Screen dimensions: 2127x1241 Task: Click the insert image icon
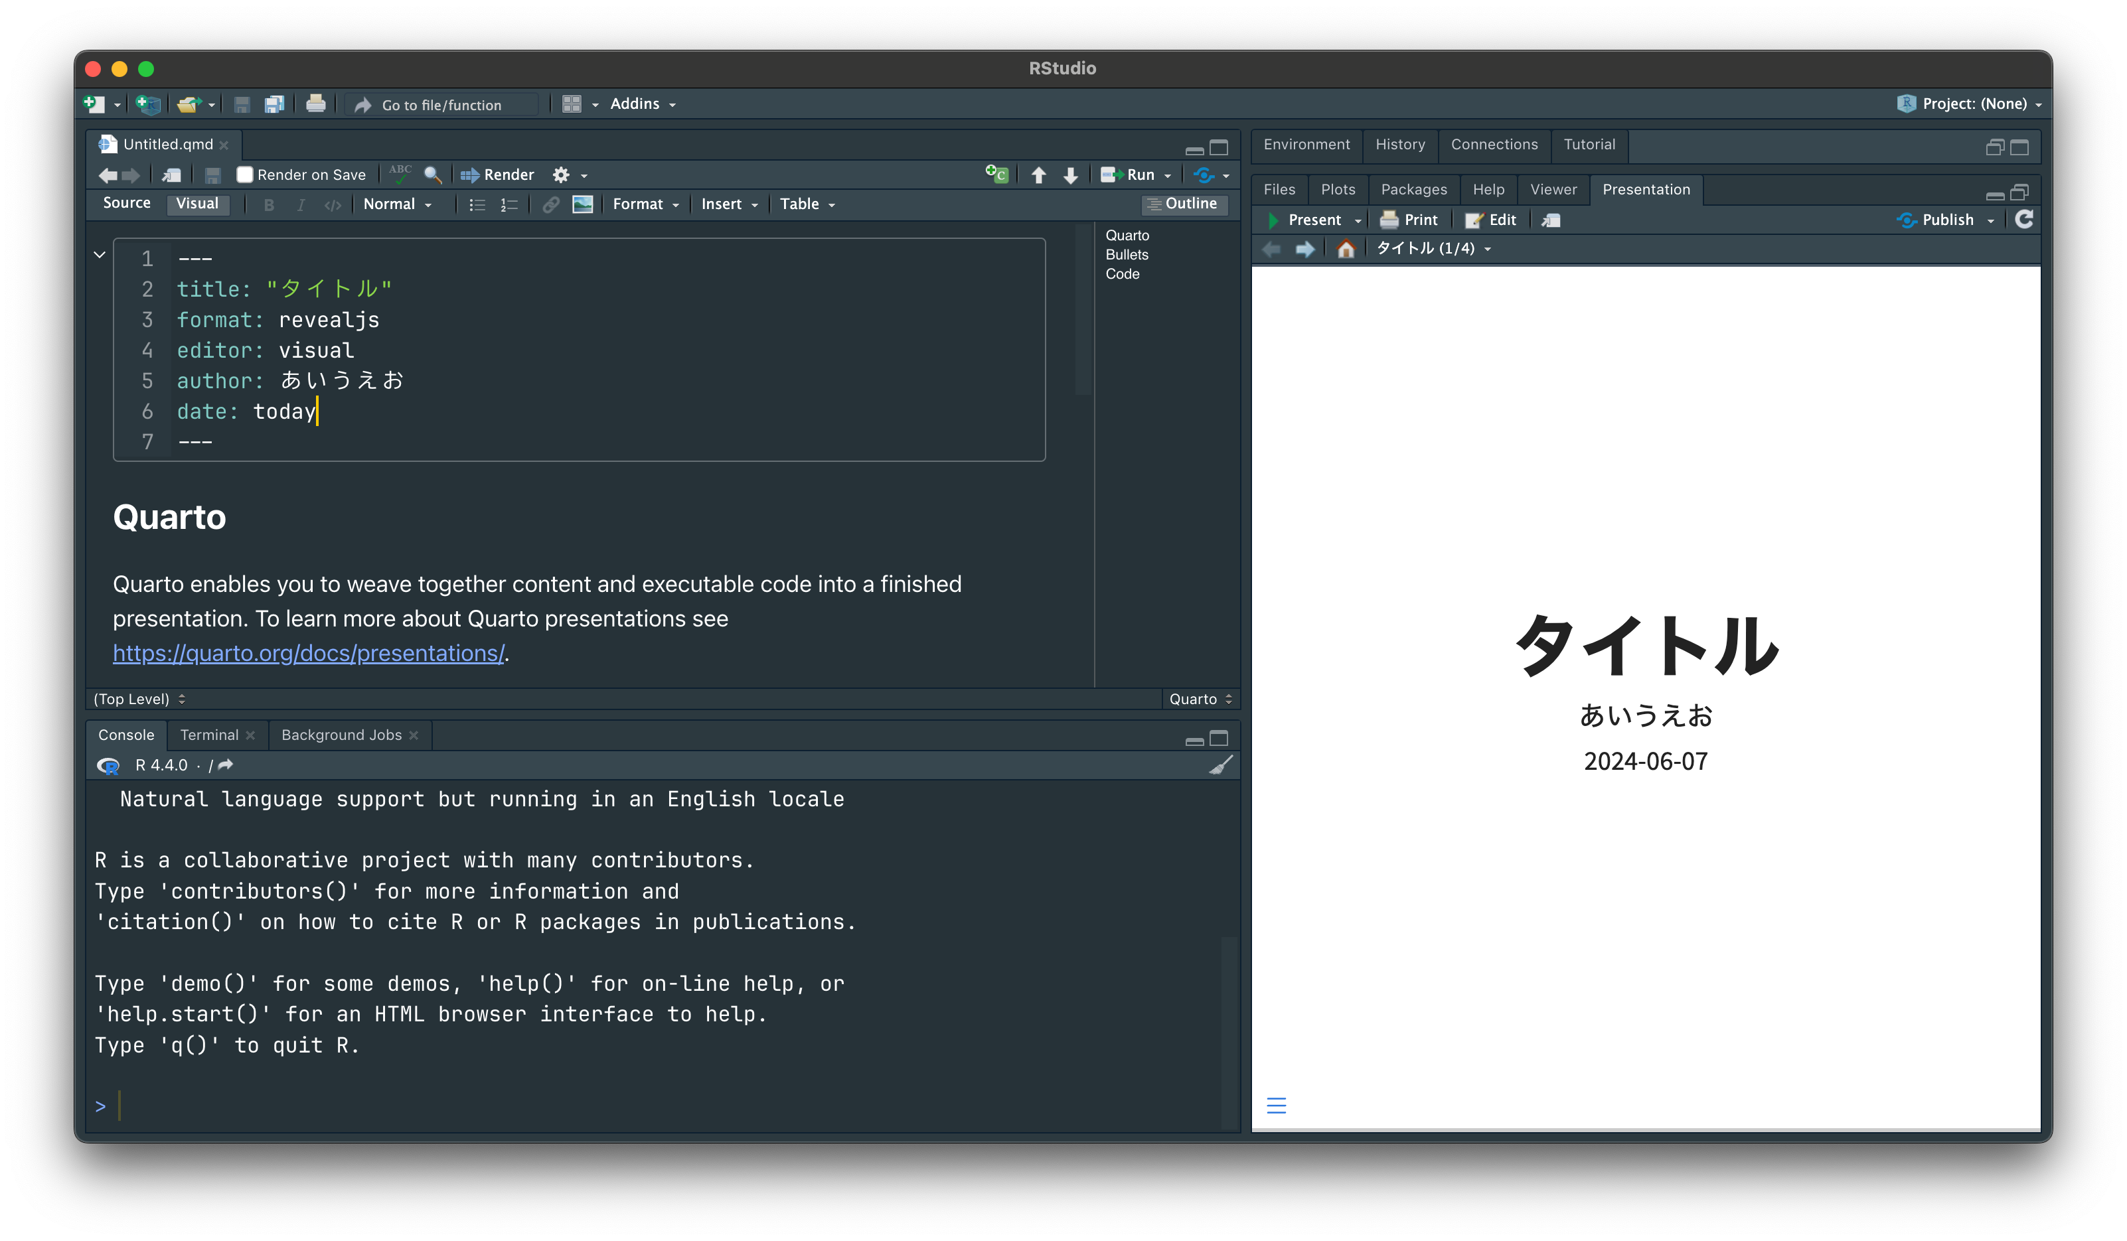click(x=582, y=204)
